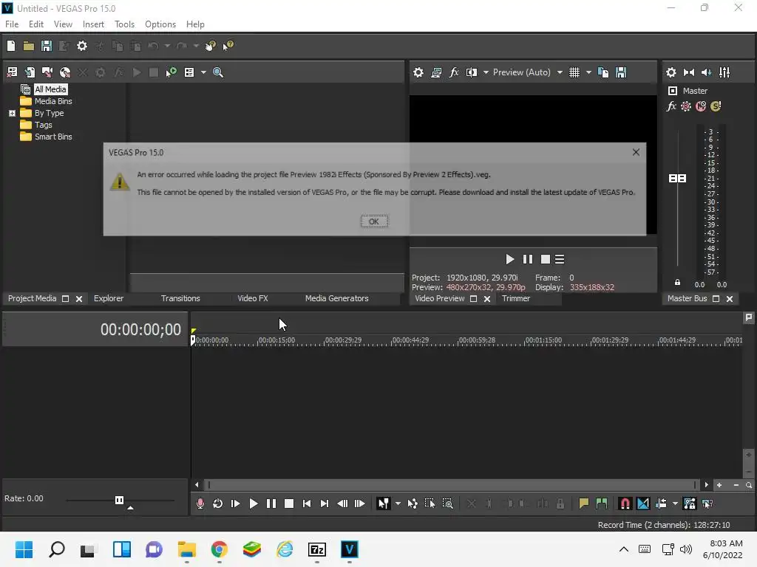
Task: Adjust the playback Rate slider
Action: [x=119, y=500]
